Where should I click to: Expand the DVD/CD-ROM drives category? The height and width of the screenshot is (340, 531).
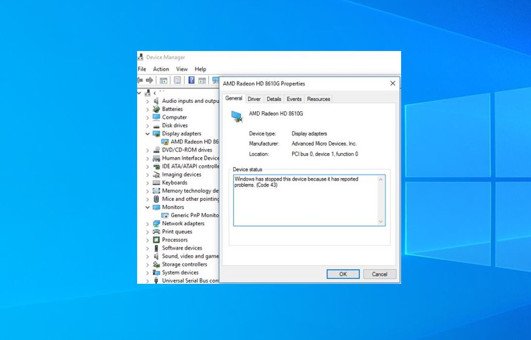(147, 150)
